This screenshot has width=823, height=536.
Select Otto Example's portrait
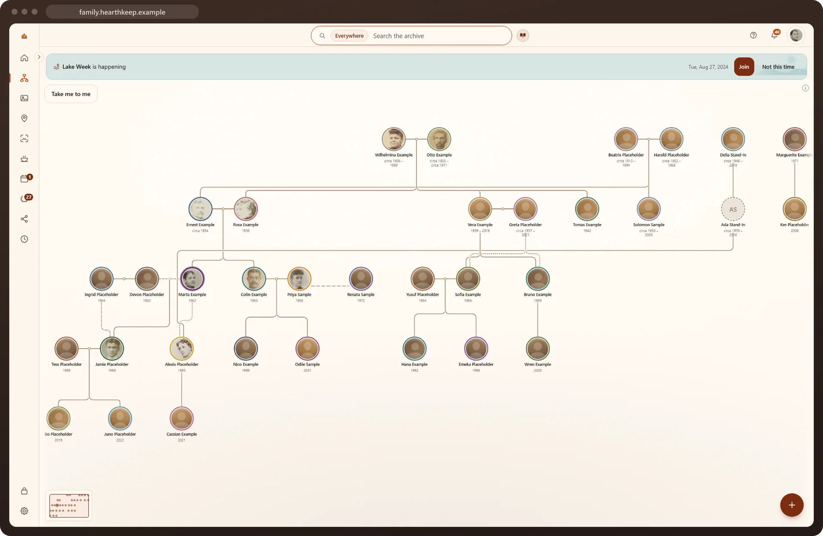pos(439,139)
